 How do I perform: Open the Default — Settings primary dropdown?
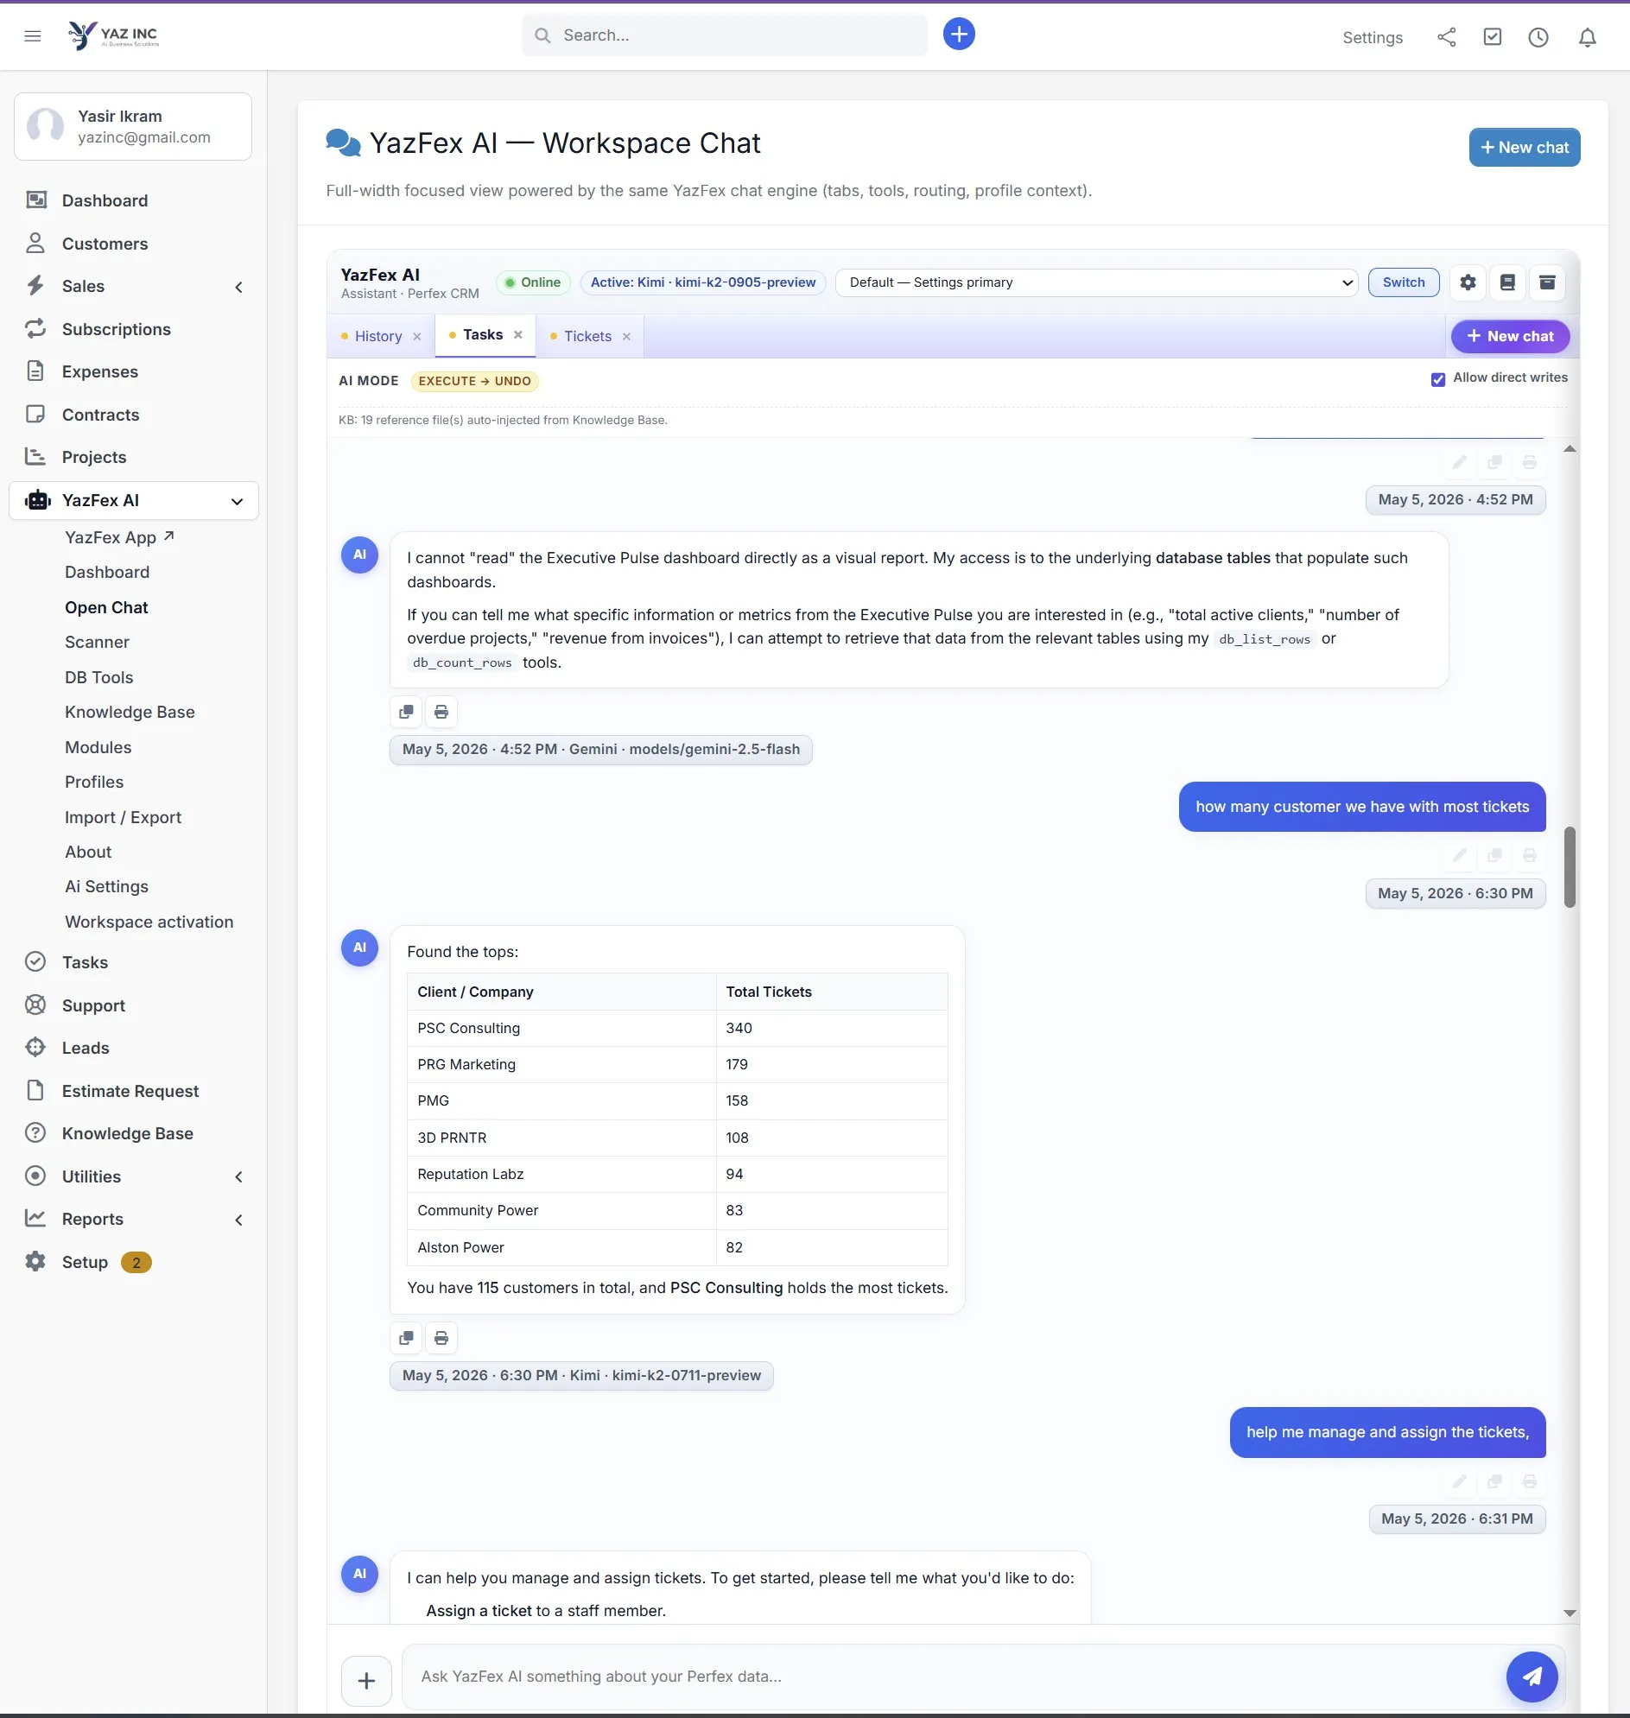pos(1096,282)
